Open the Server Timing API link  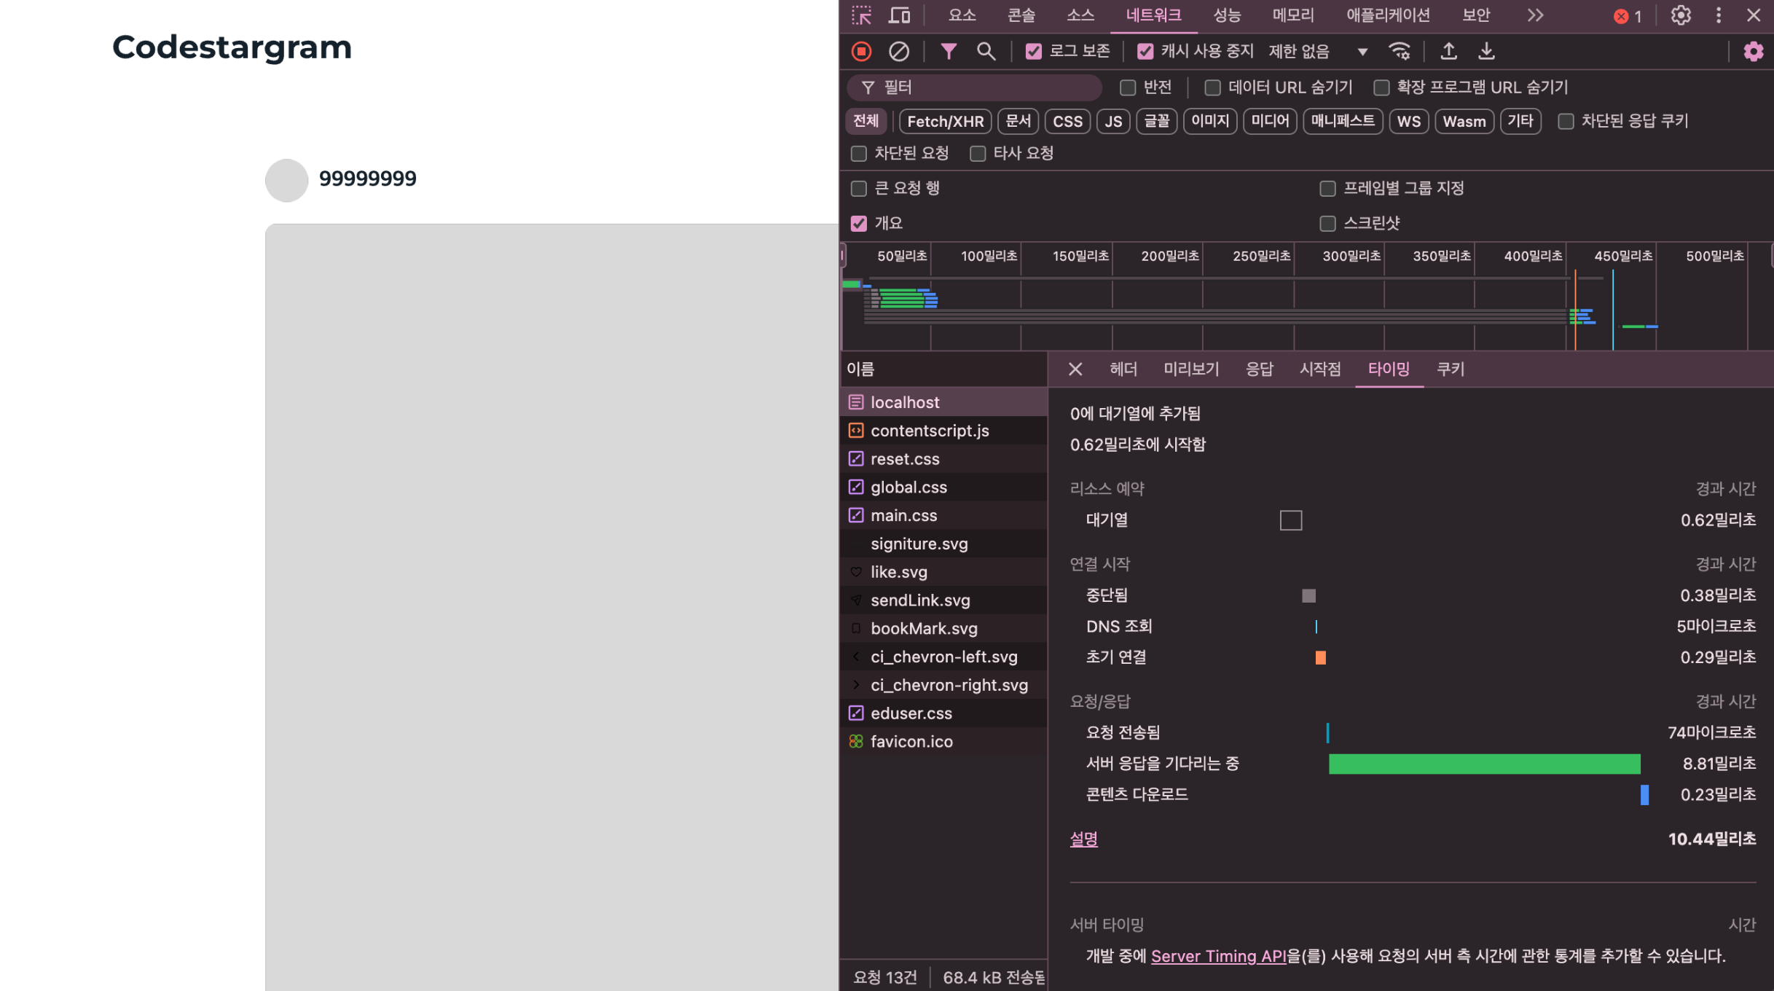(1218, 956)
